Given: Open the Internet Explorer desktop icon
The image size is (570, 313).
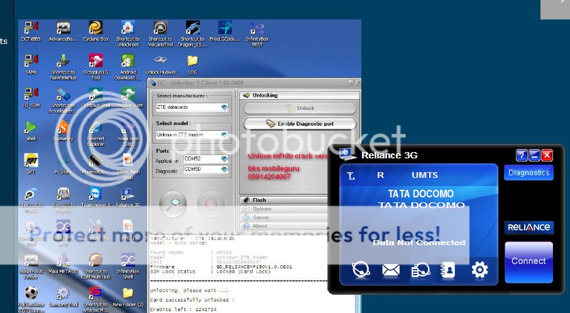Looking at the screenshot, I should click(96, 133).
